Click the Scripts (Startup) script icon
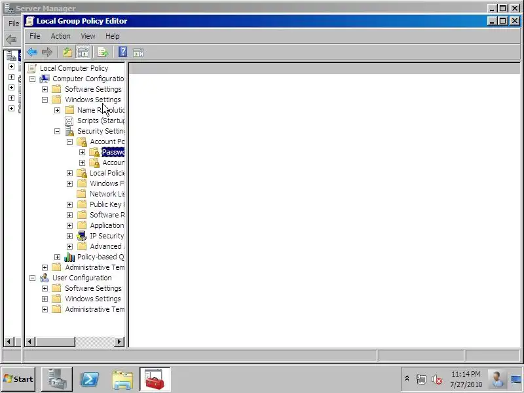This screenshot has height=393, width=524. coord(69,121)
